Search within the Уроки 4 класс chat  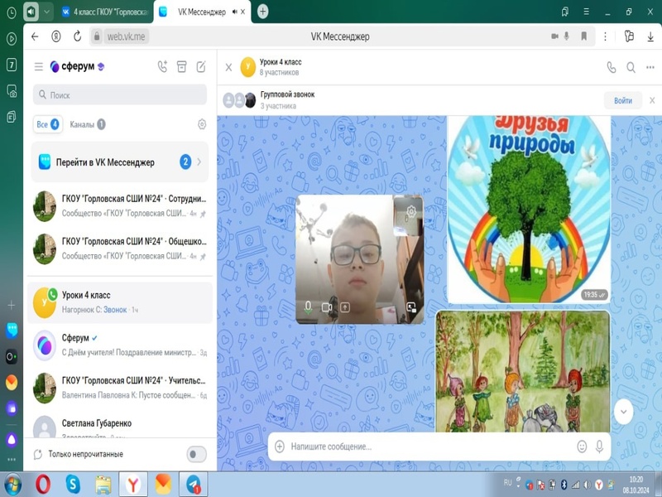[631, 67]
